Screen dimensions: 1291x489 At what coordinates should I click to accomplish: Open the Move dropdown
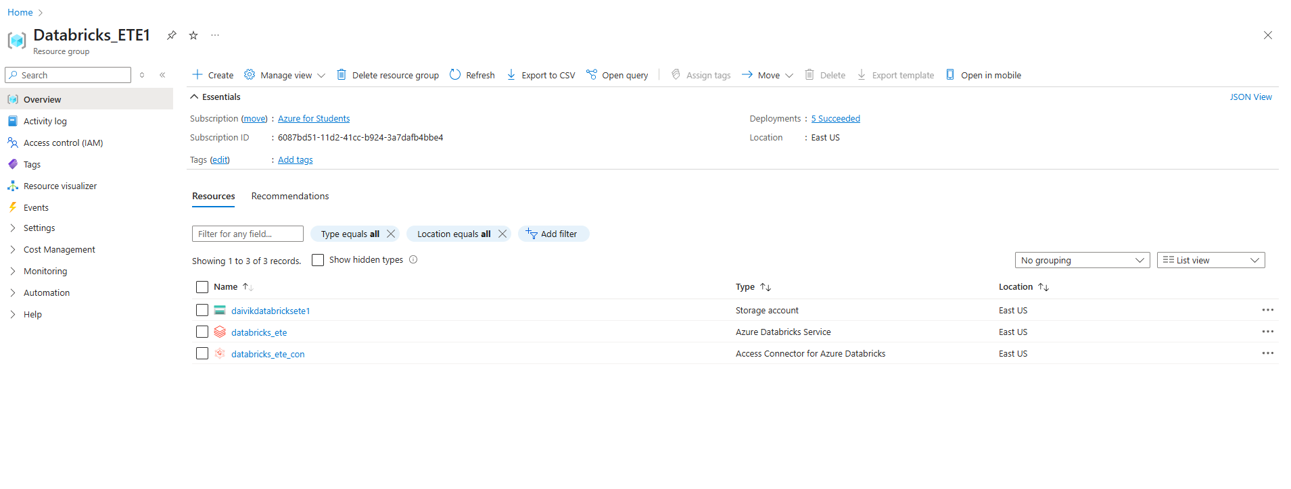pos(768,75)
